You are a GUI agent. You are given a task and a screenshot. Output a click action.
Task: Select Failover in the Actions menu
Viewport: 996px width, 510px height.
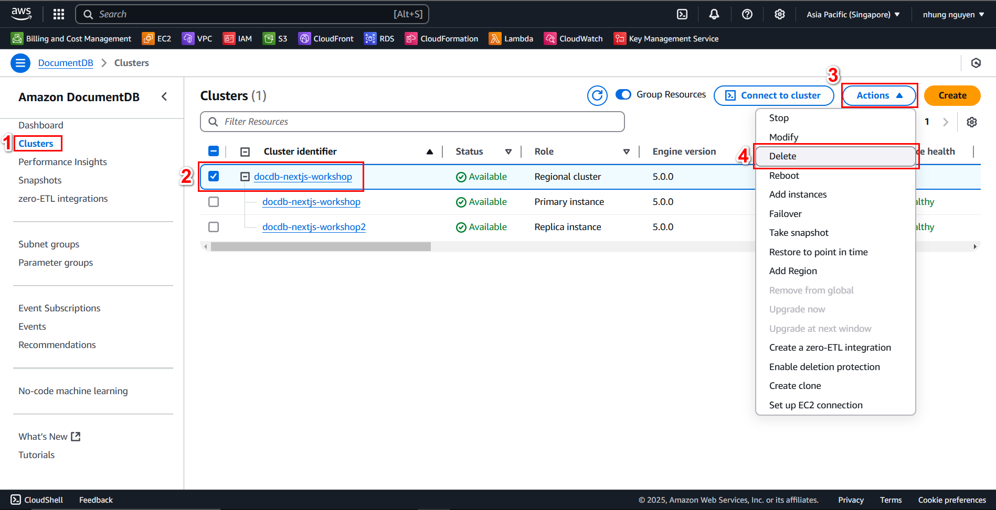tap(835, 214)
